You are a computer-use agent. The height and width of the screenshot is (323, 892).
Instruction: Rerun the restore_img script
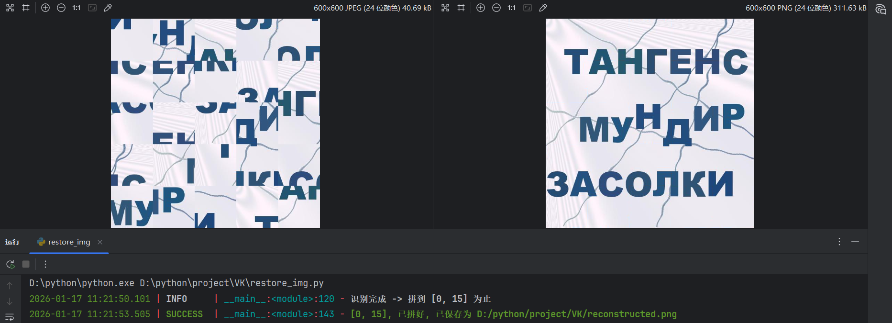(10, 264)
